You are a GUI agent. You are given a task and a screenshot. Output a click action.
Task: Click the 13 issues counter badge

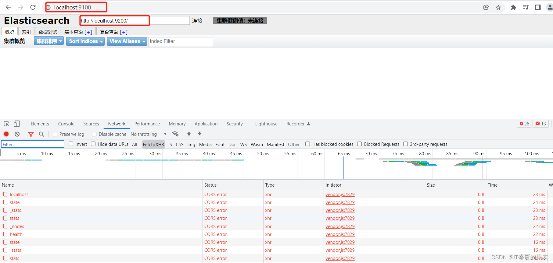541,124
